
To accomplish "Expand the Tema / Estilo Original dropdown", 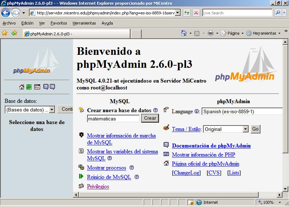I will pyautogui.click(x=226, y=129).
